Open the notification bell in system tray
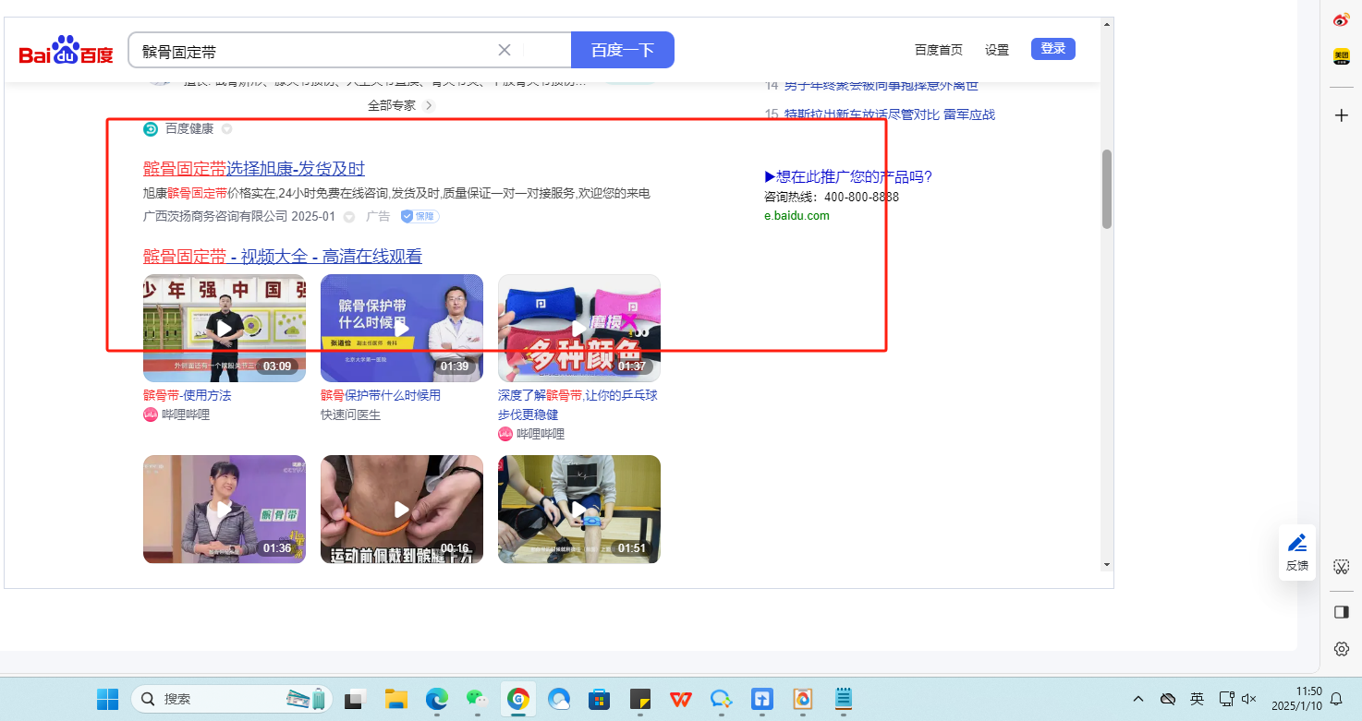This screenshot has width=1362, height=721. [1335, 699]
